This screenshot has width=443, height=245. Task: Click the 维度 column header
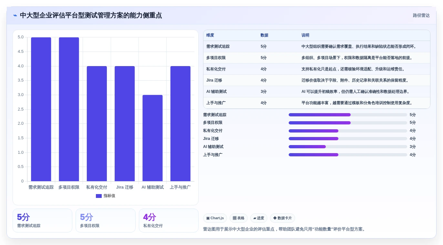210,35
